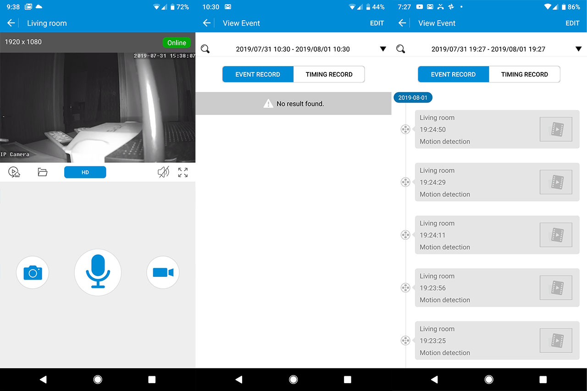
Task: Open the 2019/07/31 19:27 date range selector
Action: click(488, 49)
